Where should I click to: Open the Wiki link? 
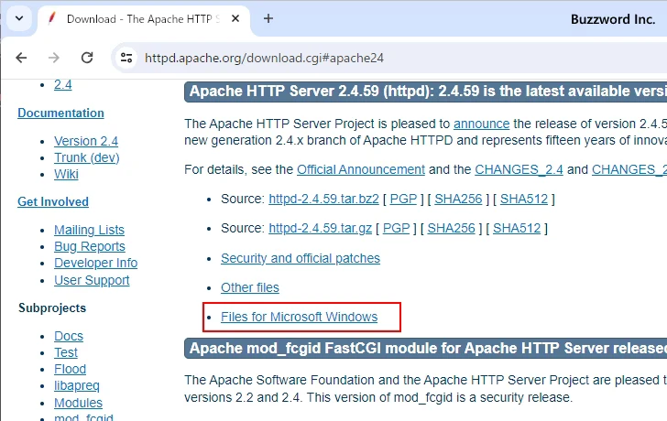[66, 174]
